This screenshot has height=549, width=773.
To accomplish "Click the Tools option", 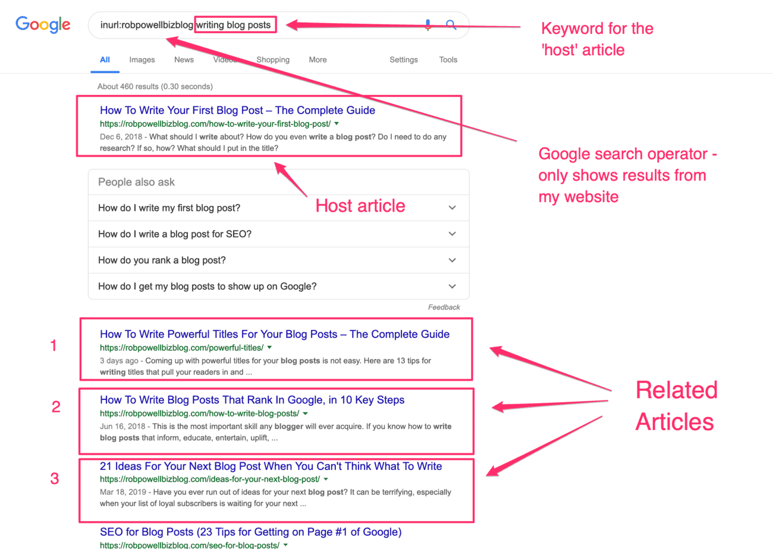I will coord(448,59).
